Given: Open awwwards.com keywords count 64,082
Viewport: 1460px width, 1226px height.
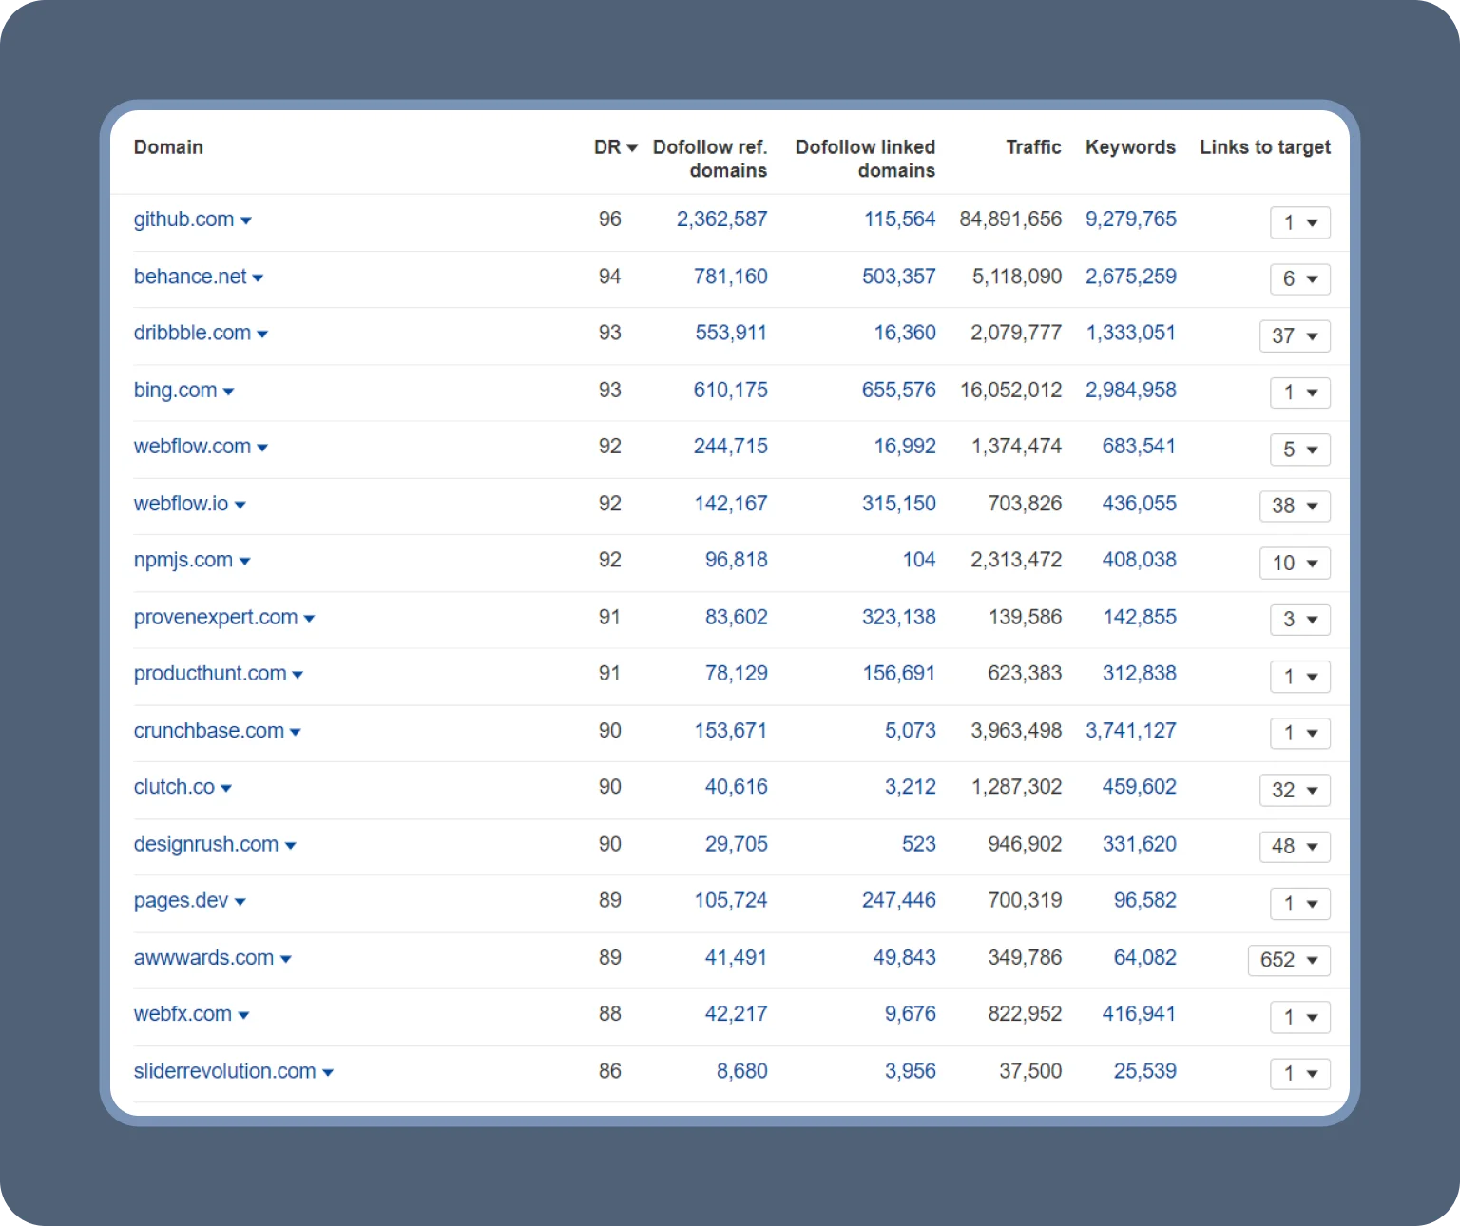Looking at the screenshot, I should (1144, 957).
